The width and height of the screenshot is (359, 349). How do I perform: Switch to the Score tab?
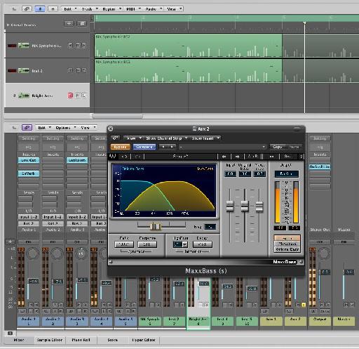click(x=112, y=340)
